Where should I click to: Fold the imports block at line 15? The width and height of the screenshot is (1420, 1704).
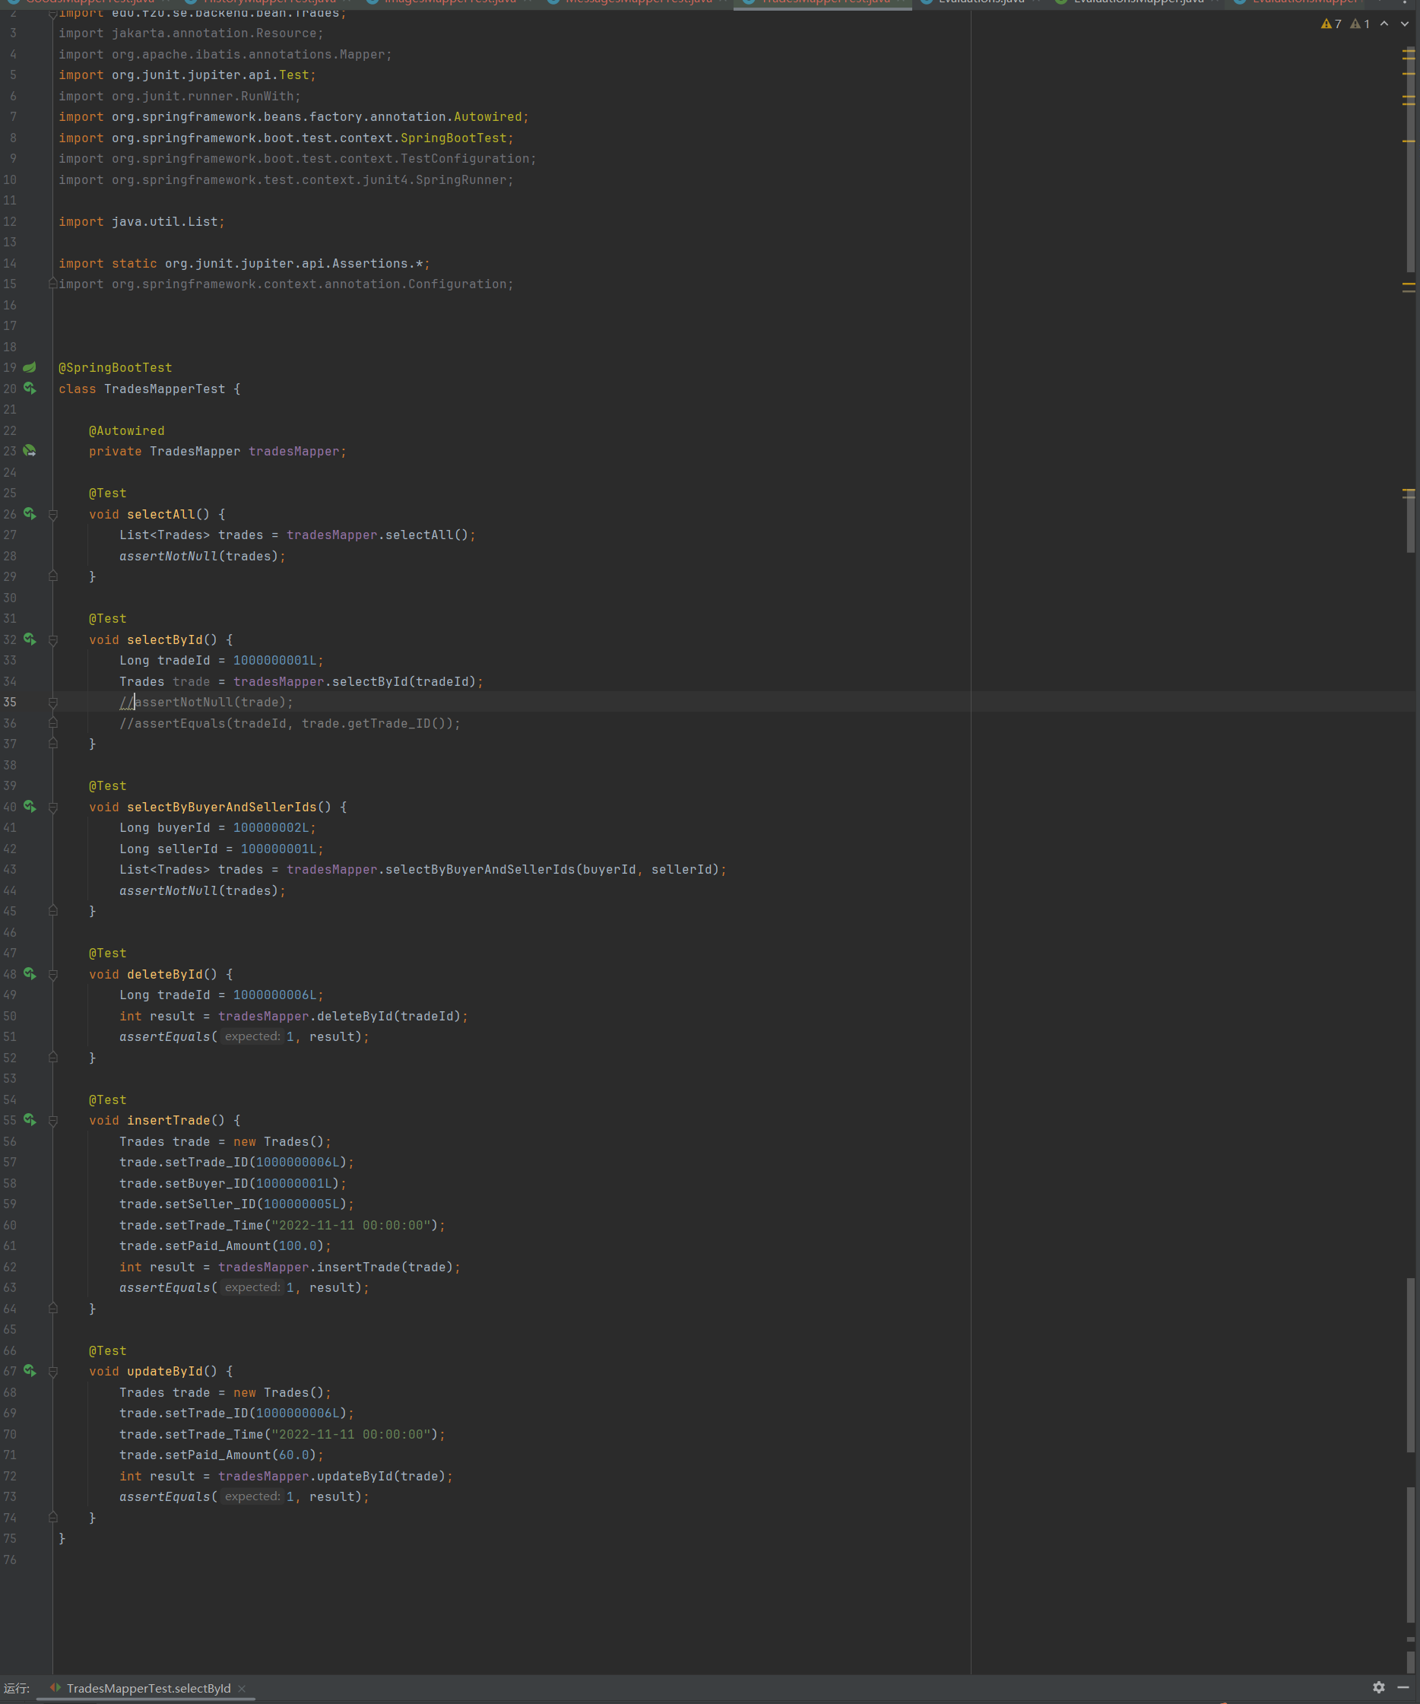52,283
